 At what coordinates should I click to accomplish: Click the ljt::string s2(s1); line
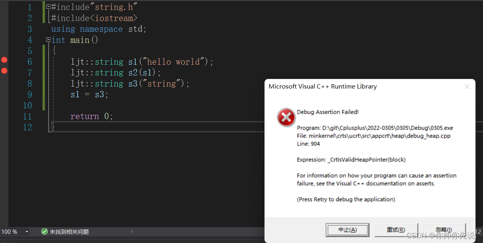(116, 73)
